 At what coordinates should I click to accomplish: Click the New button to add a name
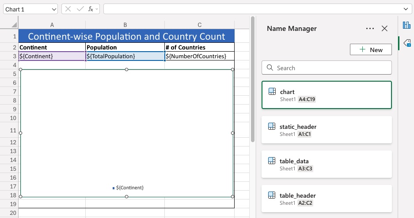371,49
